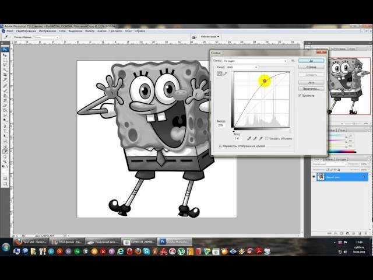This screenshot has width=373, height=280.
Task: Hide the layer using its eye icon
Action: (x=314, y=177)
